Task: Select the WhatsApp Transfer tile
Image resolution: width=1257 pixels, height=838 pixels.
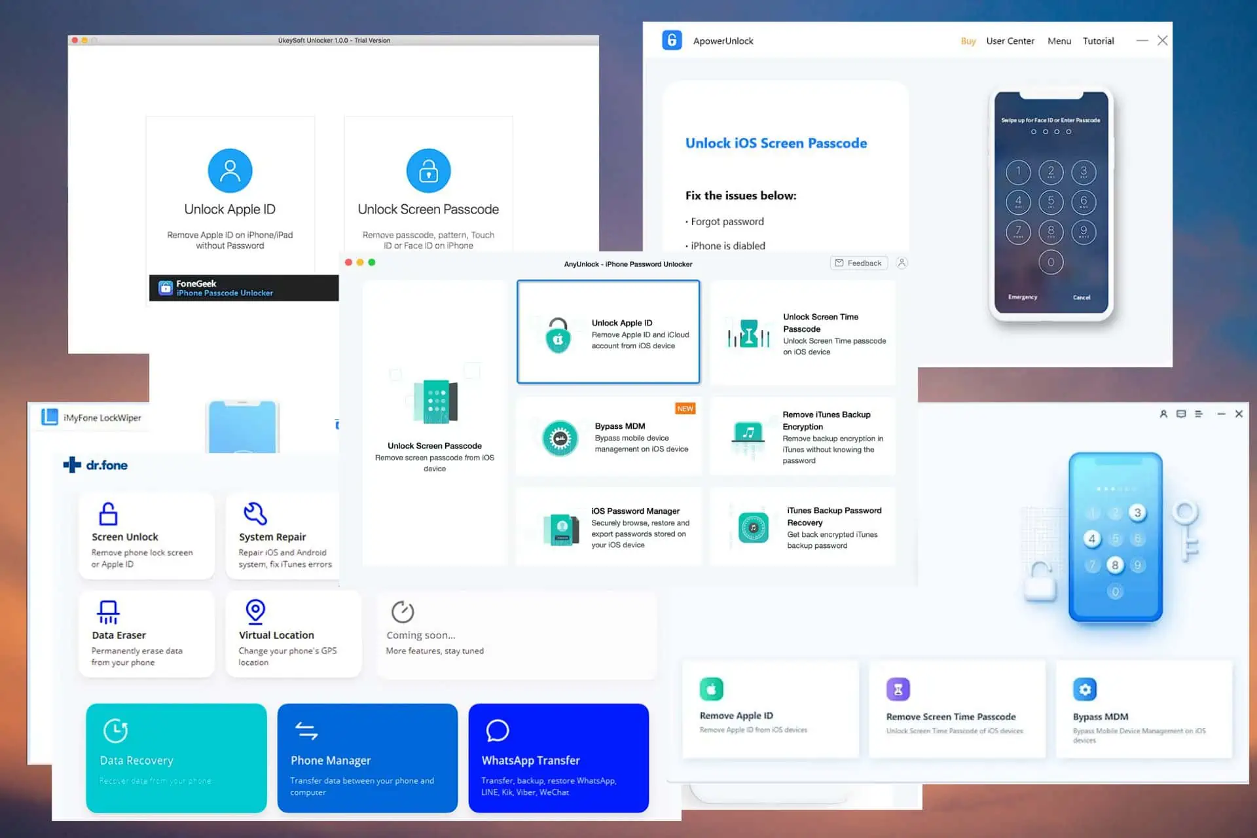Action: [x=558, y=758]
